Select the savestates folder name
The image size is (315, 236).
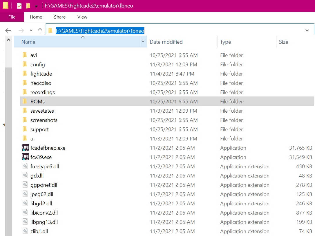click(x=42, y=111)
